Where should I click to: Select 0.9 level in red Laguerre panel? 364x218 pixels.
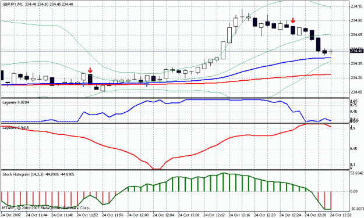pos(353,129)
